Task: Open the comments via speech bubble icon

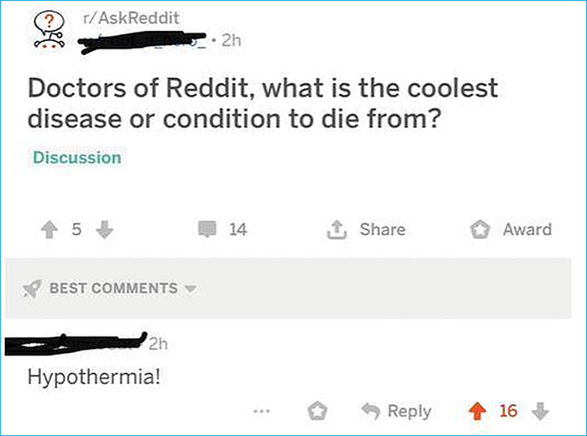Action: pyautogui.click(x=207, y=229)
